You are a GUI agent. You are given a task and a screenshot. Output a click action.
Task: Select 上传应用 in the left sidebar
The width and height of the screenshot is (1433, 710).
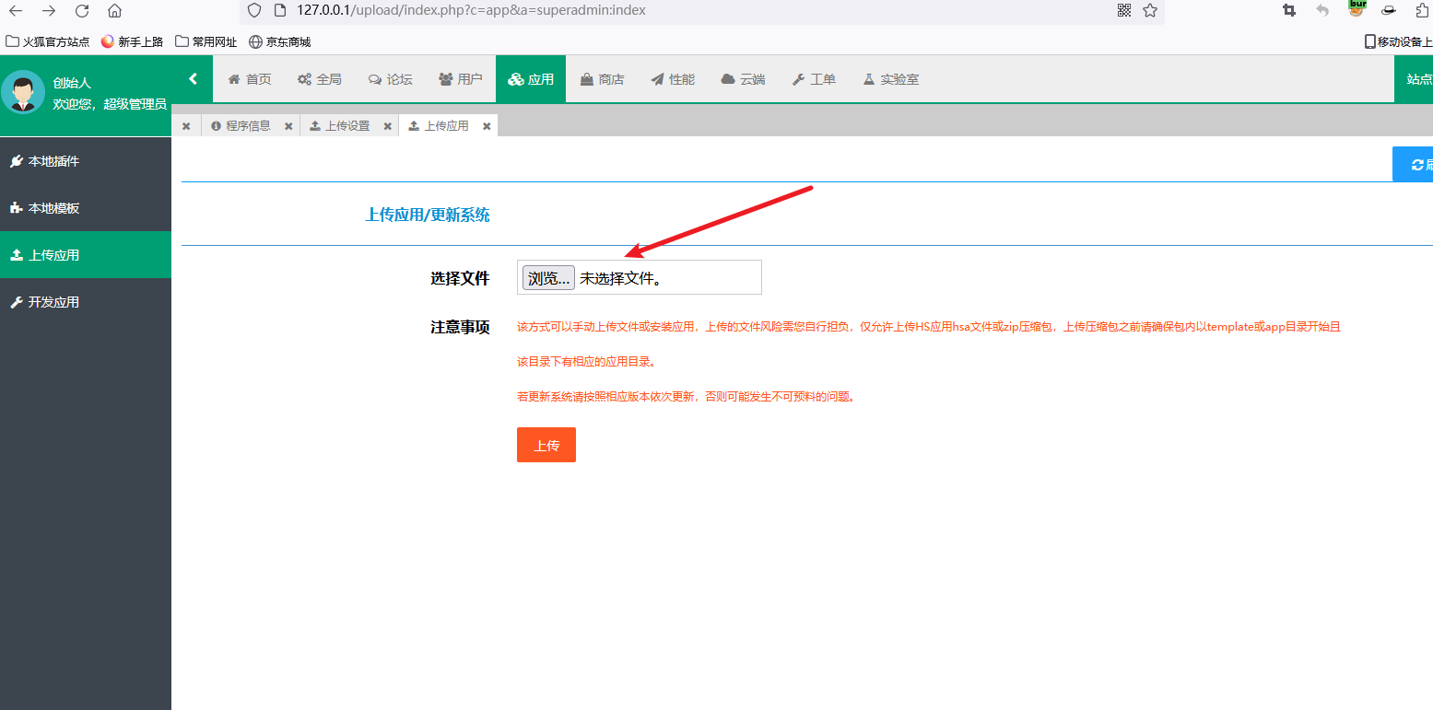pos(86,255)
